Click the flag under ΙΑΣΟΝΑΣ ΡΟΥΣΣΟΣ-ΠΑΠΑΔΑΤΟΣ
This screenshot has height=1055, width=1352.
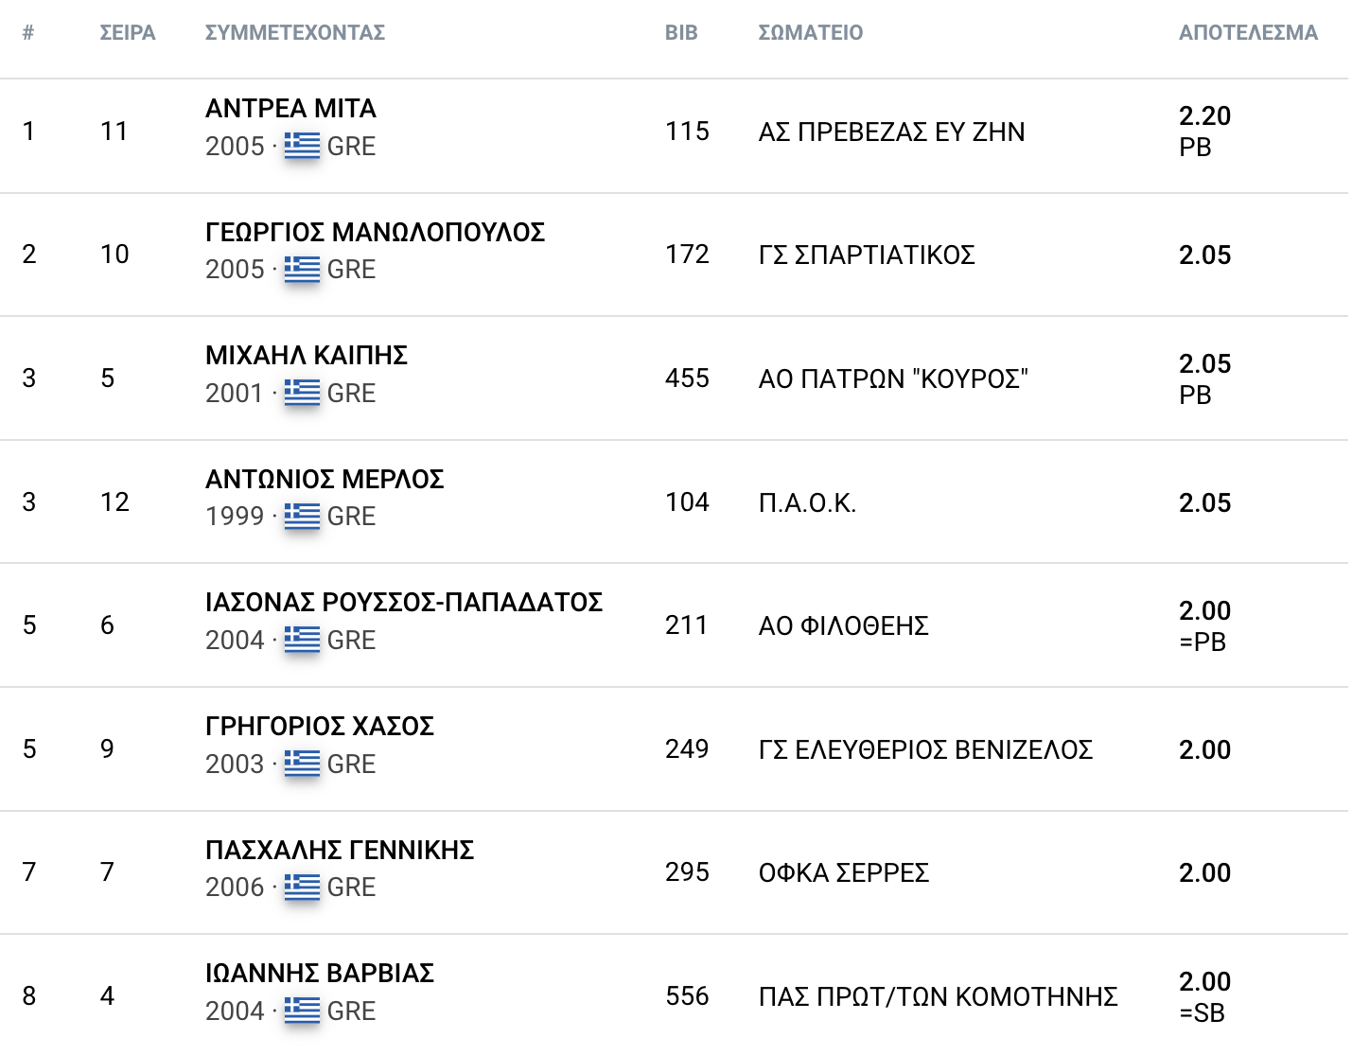click(302, 640)
